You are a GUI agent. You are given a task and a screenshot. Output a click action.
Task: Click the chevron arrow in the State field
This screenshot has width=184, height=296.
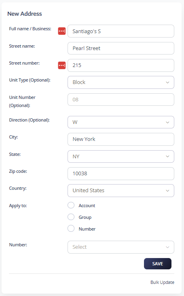(x=167, y=156)
